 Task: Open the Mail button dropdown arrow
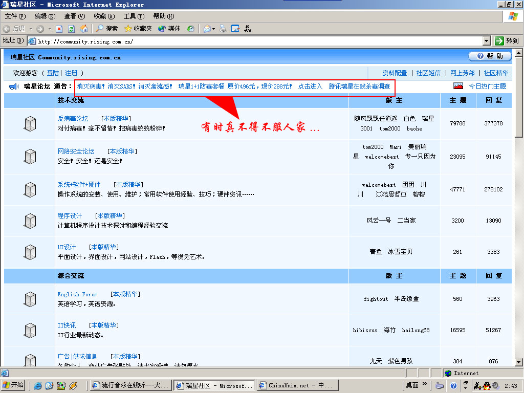pyautogui.click(x=214, y=29)
